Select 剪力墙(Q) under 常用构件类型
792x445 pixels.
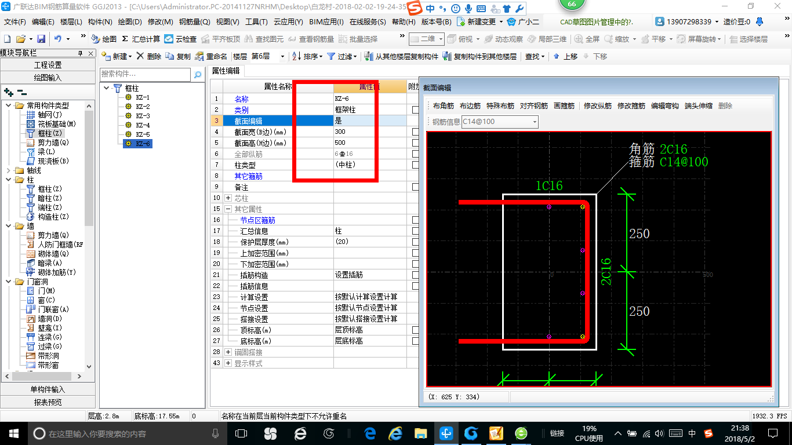tap(48, 143)
